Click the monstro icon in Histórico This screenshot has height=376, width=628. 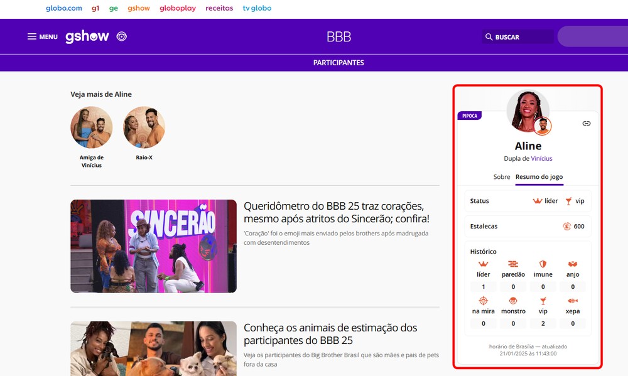513,301
